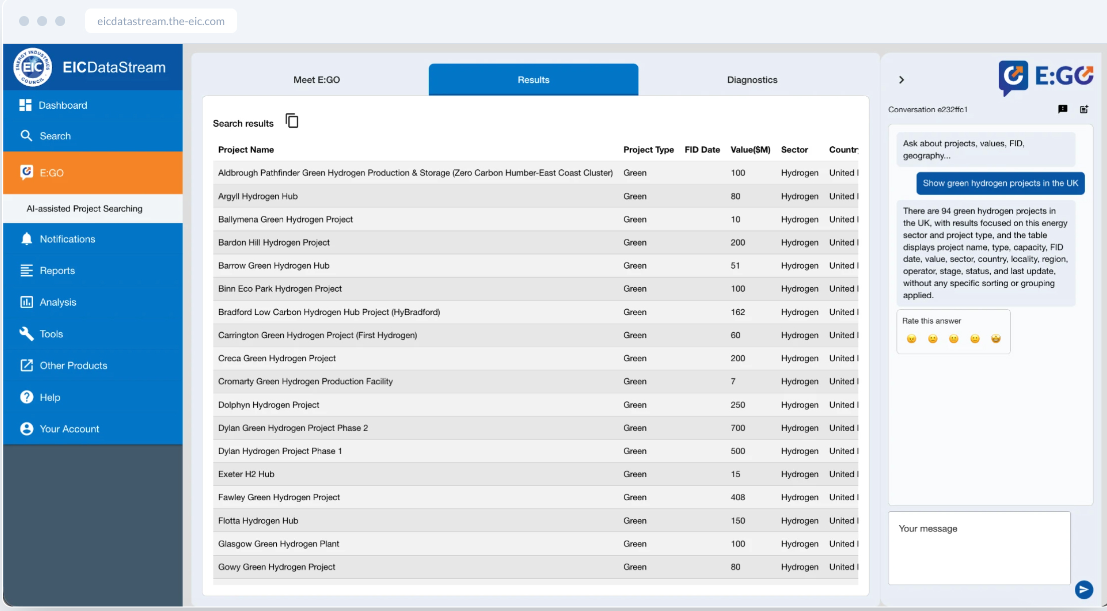Click Fawley Green Hydrogen Project name
1107x611 pixels.
pyautogui.click(x=279, y=497)
